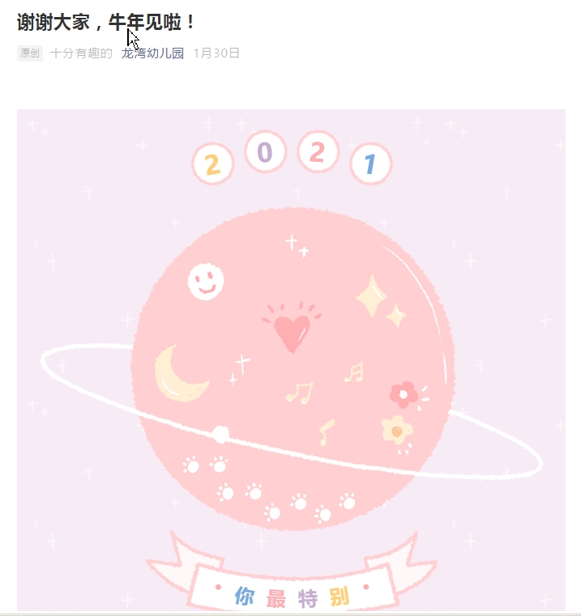Click the yellow 2 circle badge
The width and height of the screenshot is (581, 616).
click(213, 164)
